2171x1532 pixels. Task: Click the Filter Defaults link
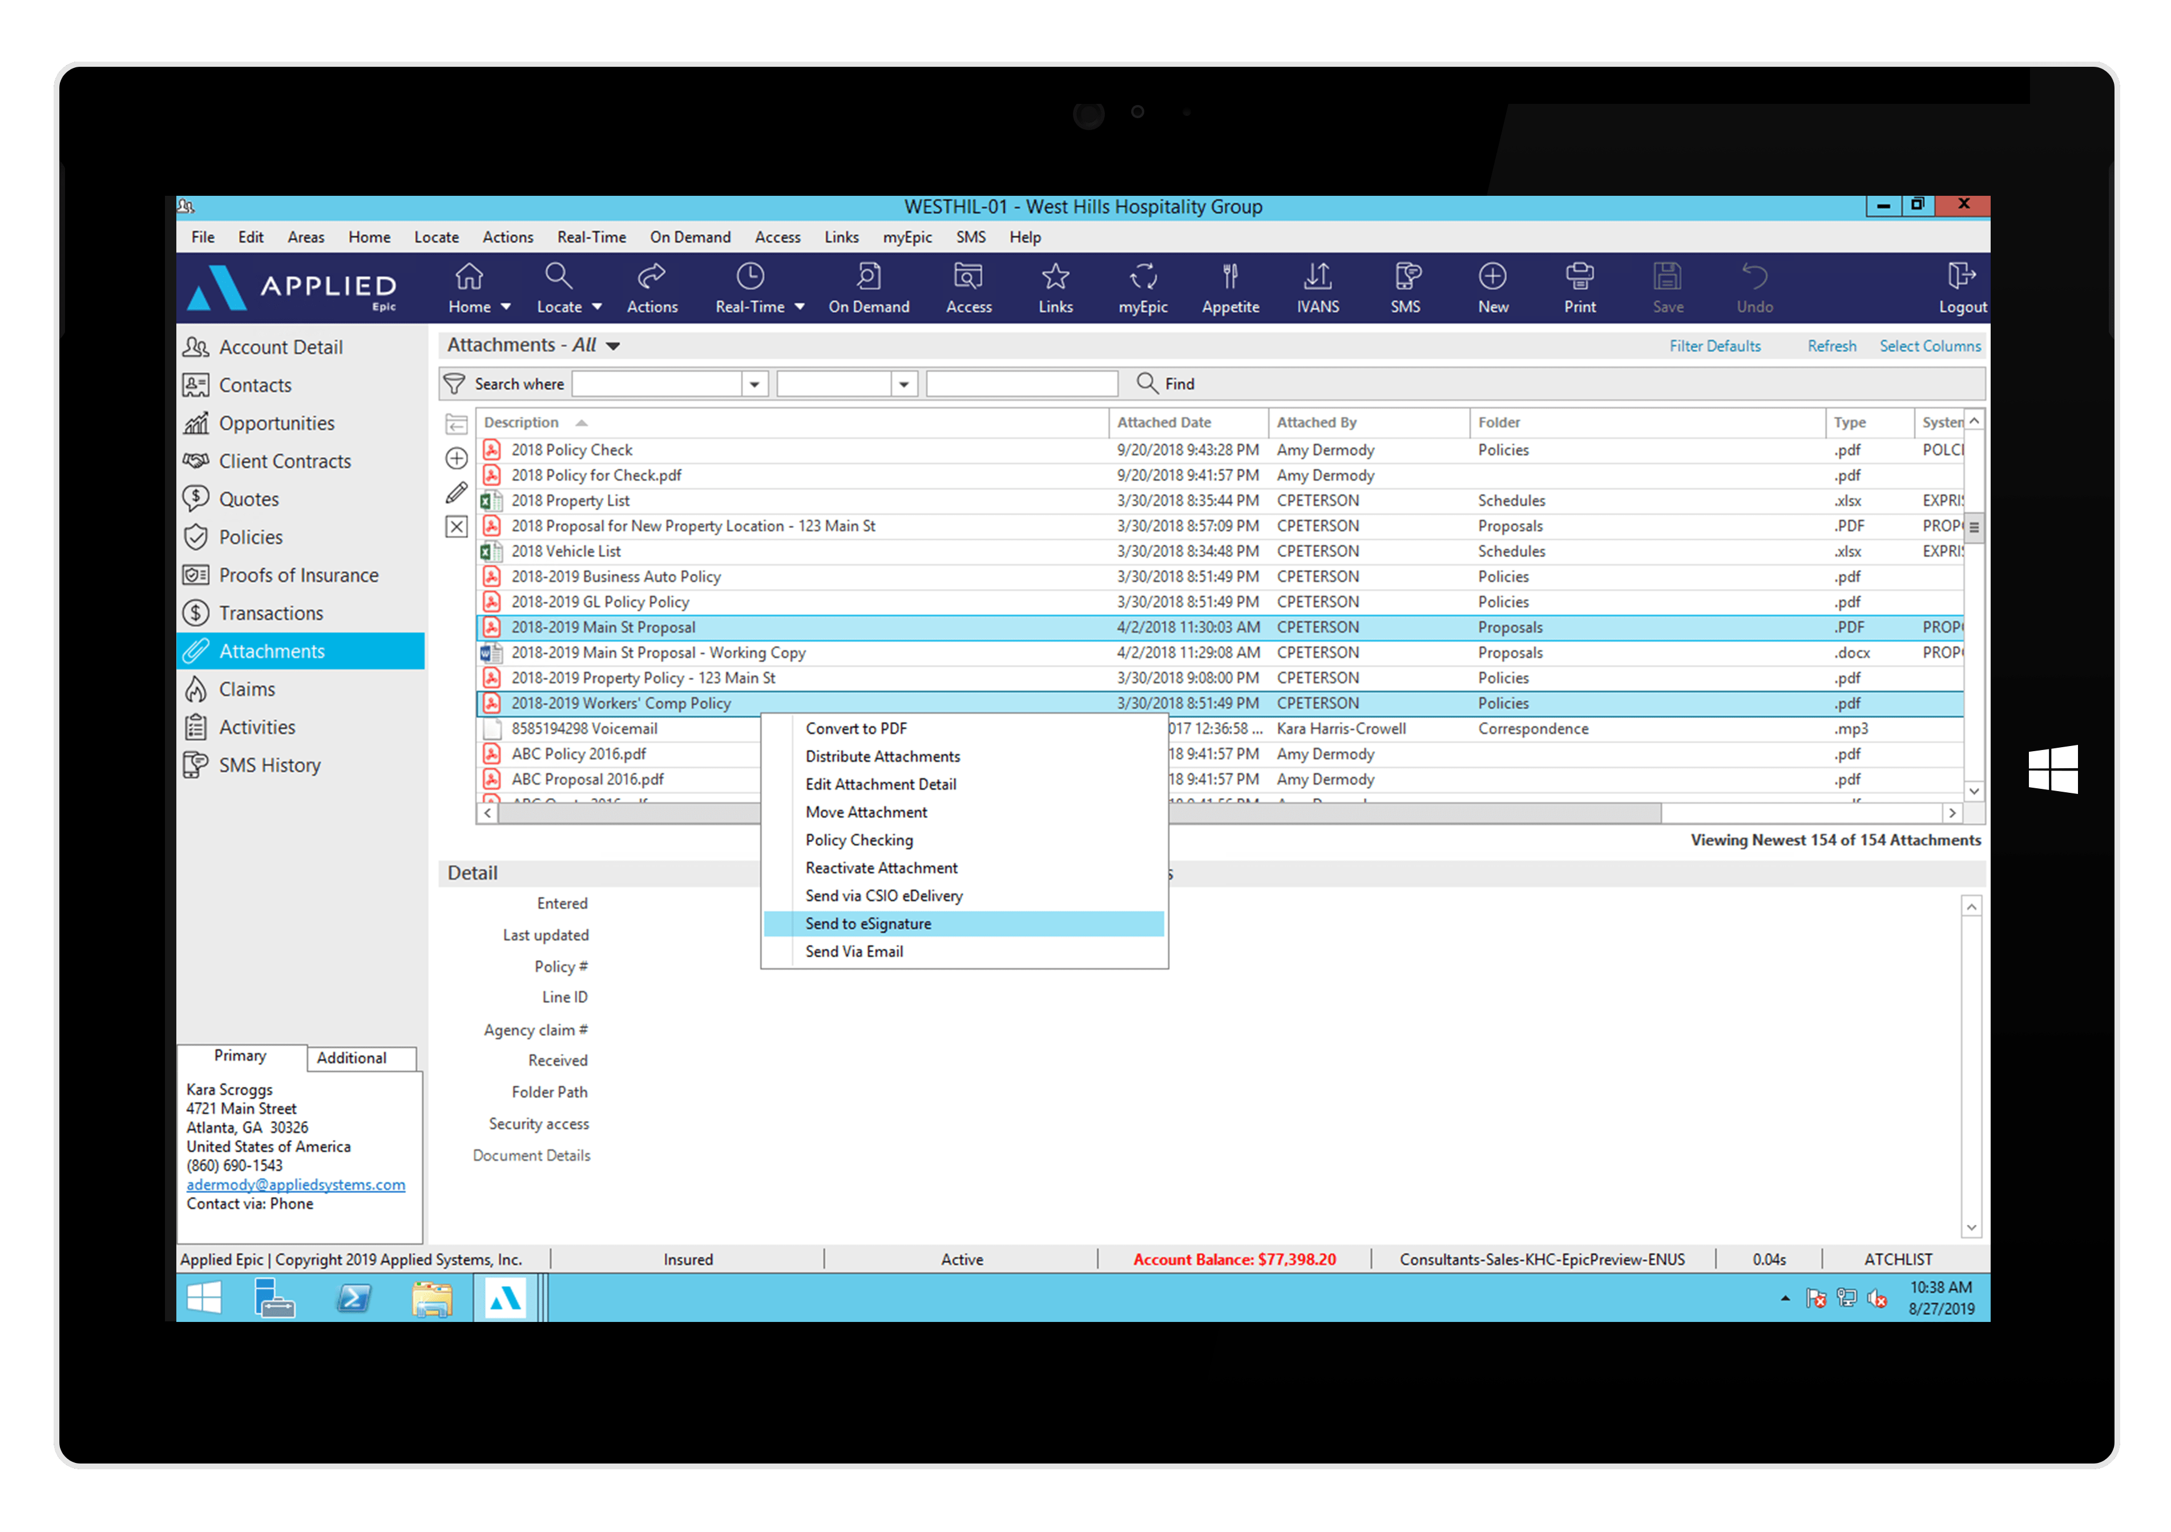coord(1714,346)
